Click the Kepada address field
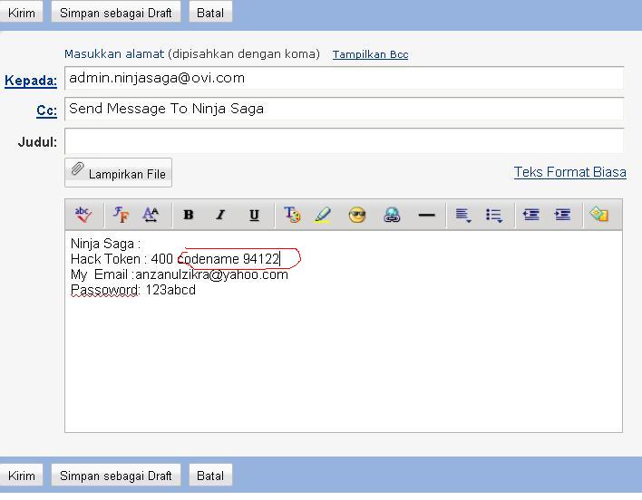642x500 pixels. coord(344,78)
